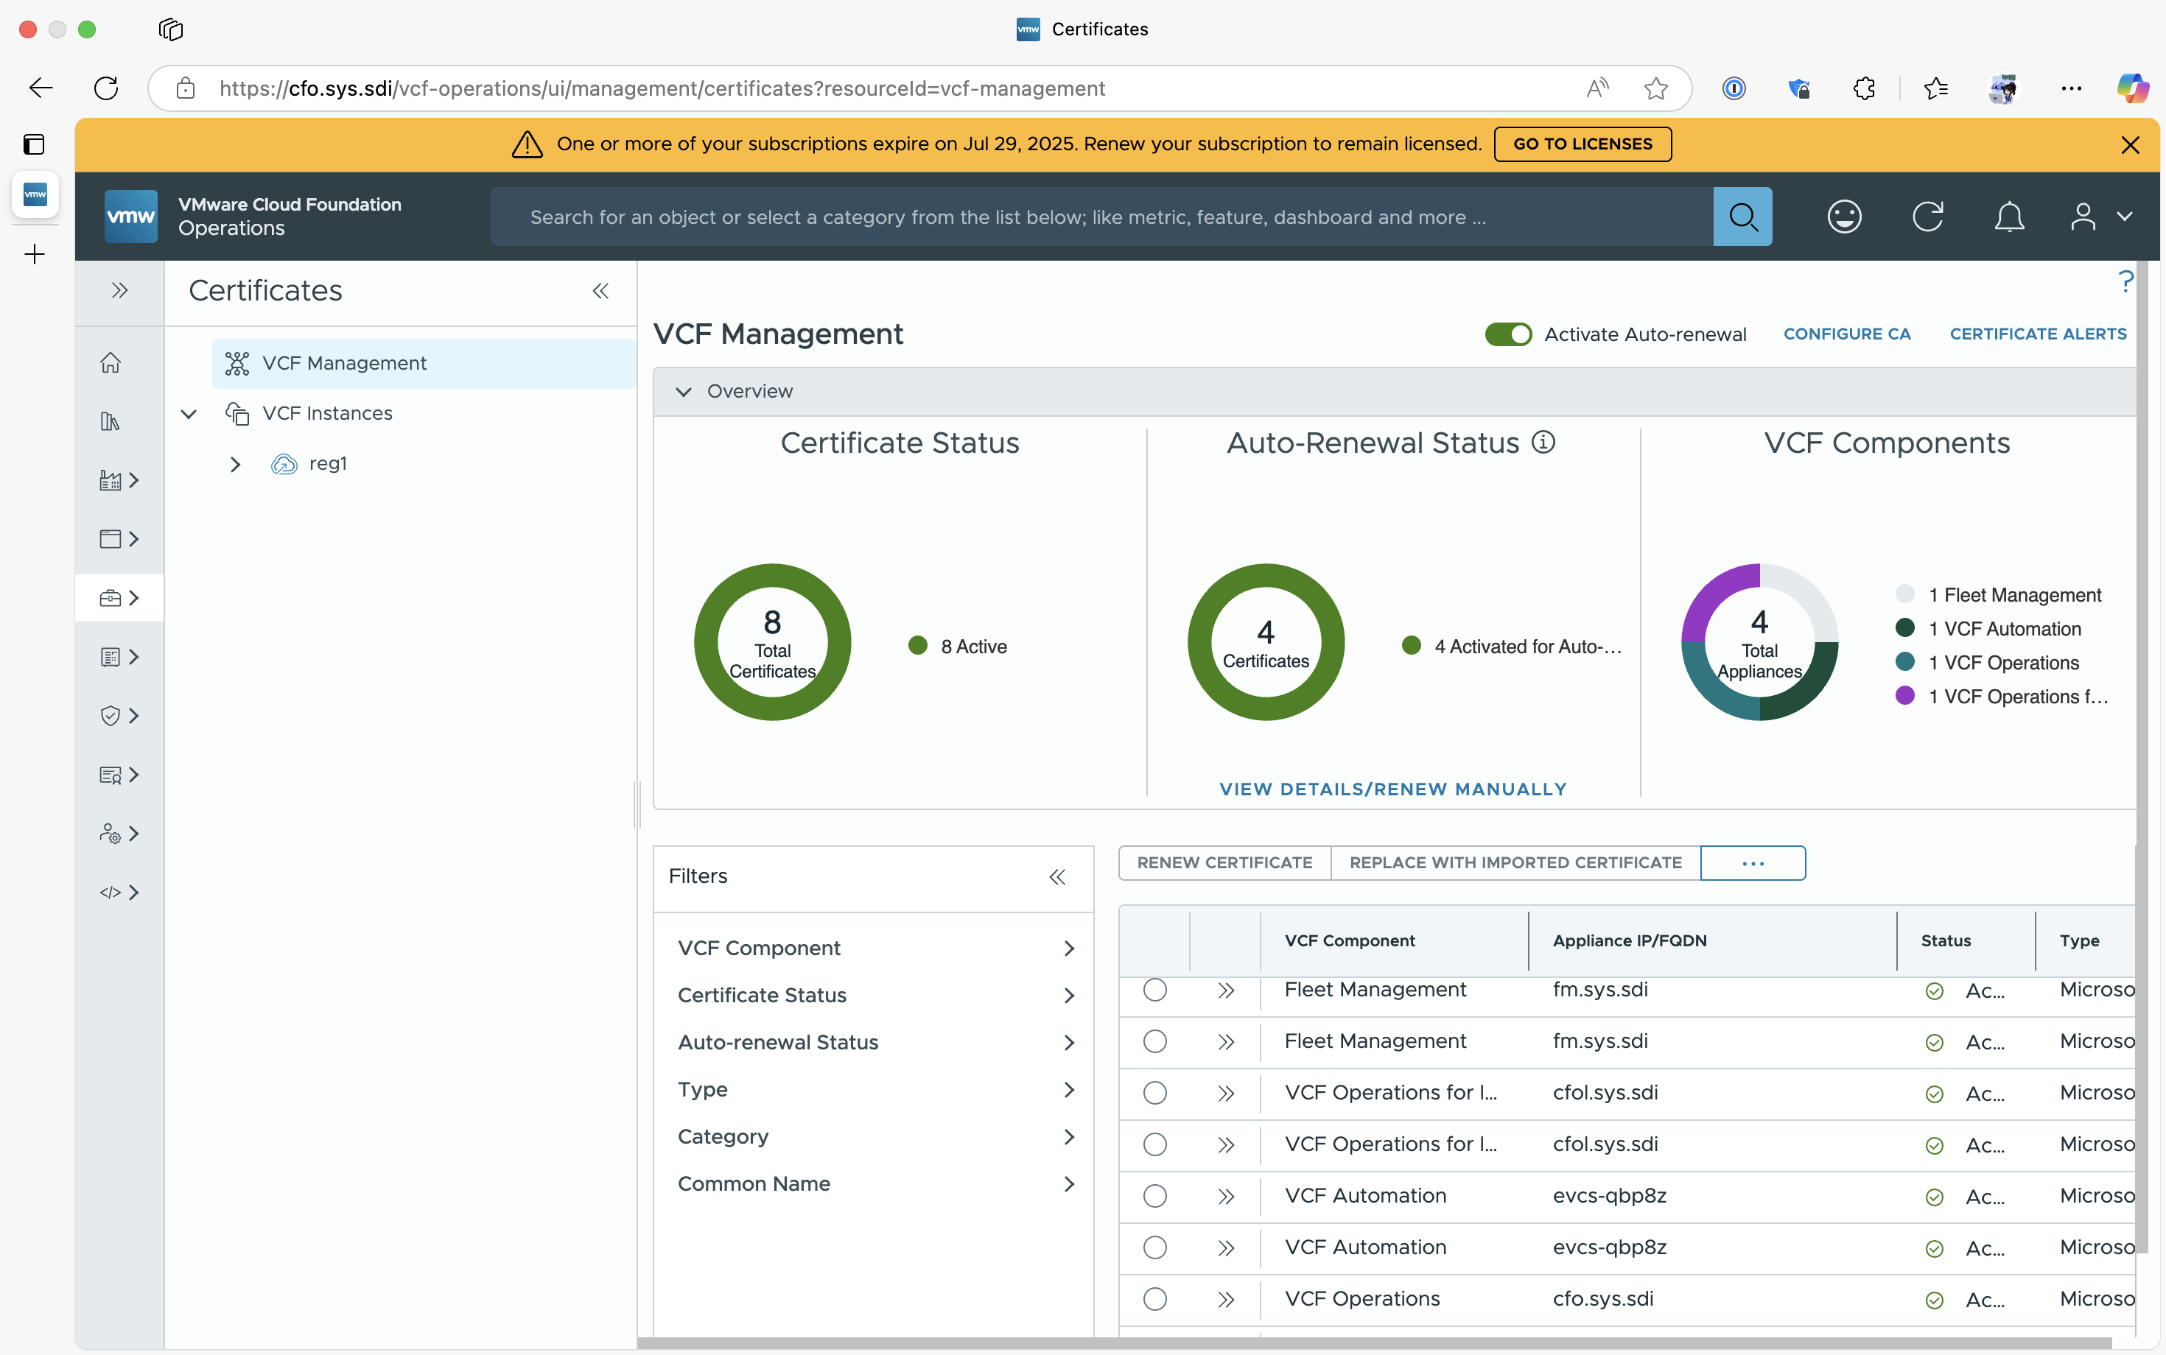2166x1355 pixels.
Task: Open browser extensions puzzle icon
Action: pyautogui.click(x=1864, y=88)
